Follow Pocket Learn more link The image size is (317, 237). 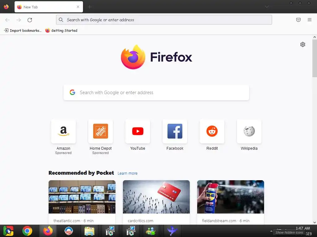tap(127, 173)
